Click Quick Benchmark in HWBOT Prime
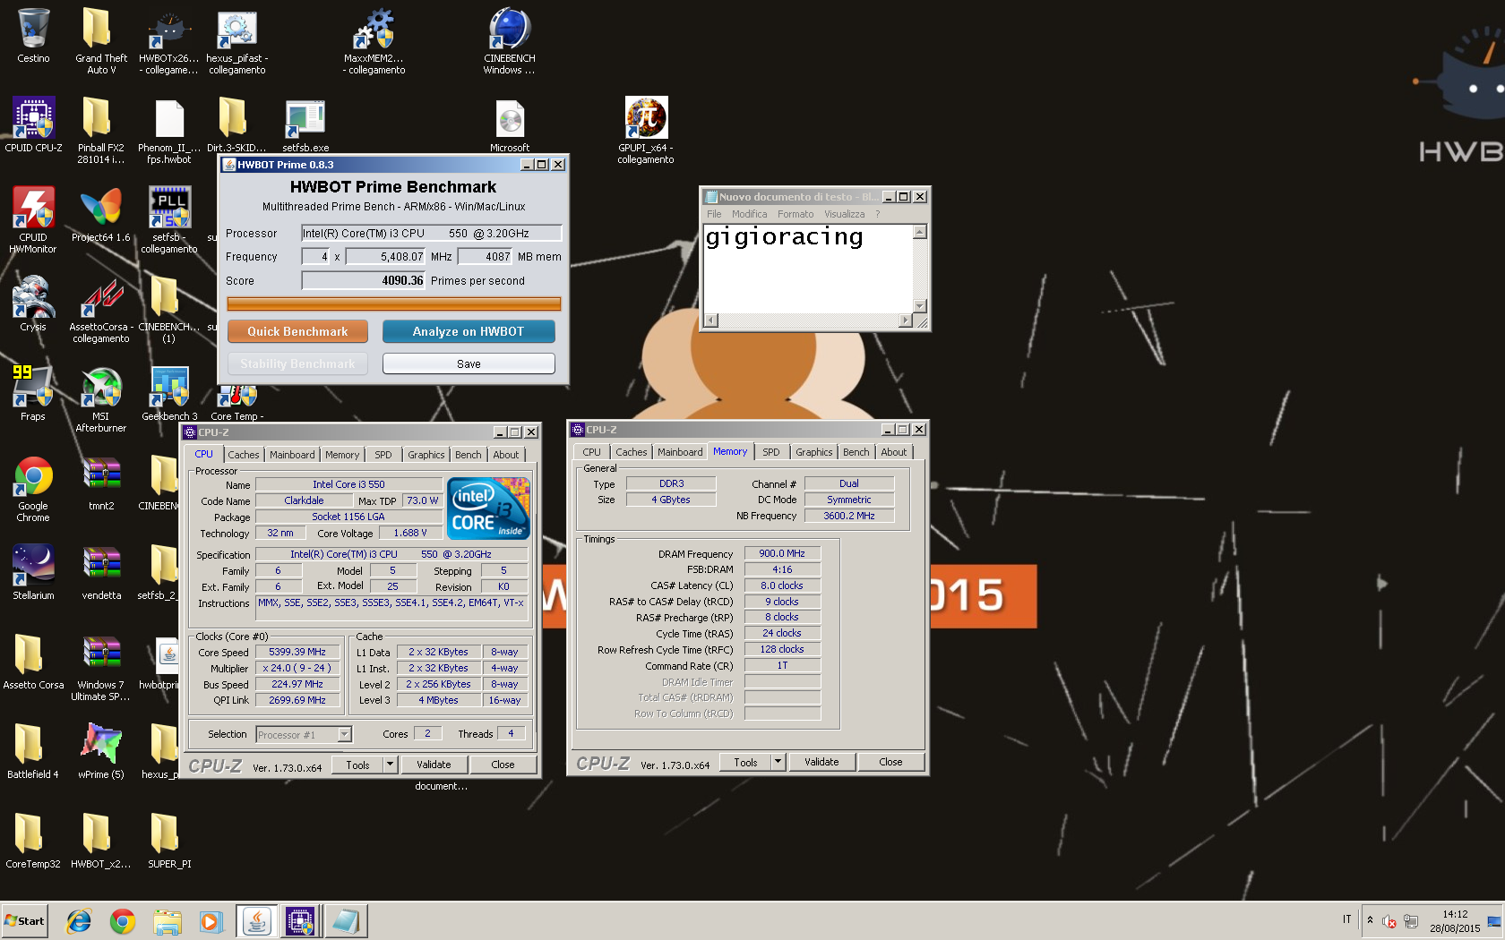This screenshot has height=940, width=1505. tap(297, 331)
